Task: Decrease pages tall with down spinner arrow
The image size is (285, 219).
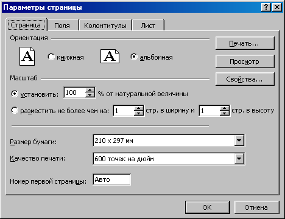Action: click(x=225, y=113)
